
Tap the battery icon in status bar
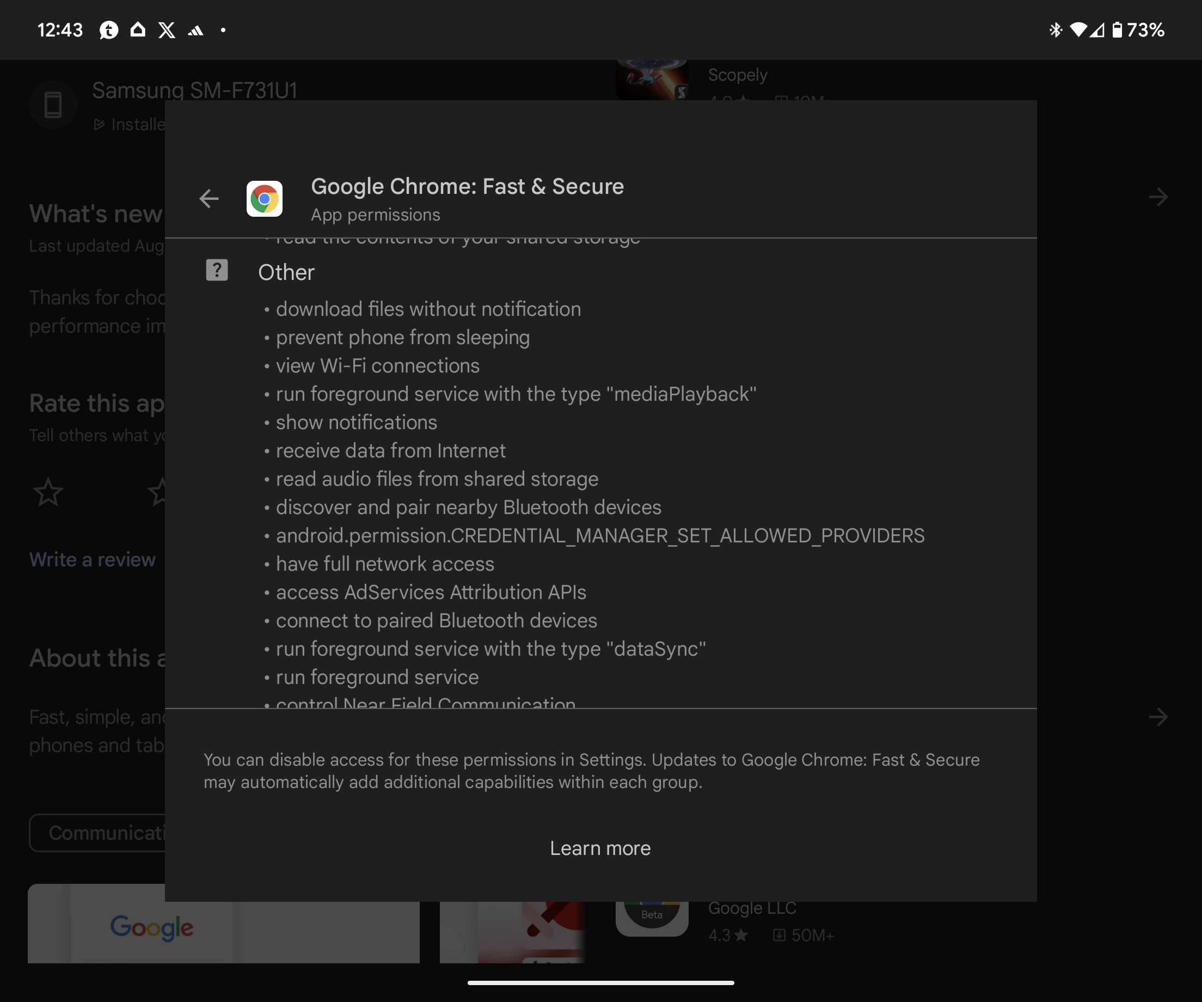click(x=1117, y=30)
